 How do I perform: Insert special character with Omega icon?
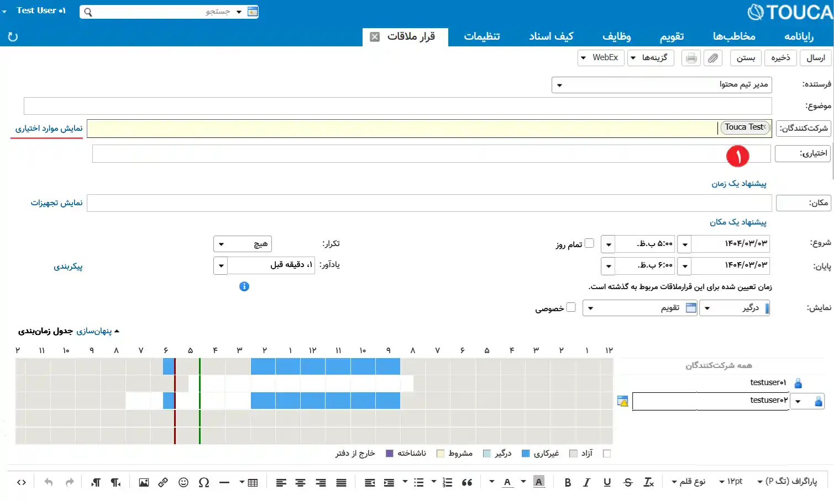coord(204,482)
